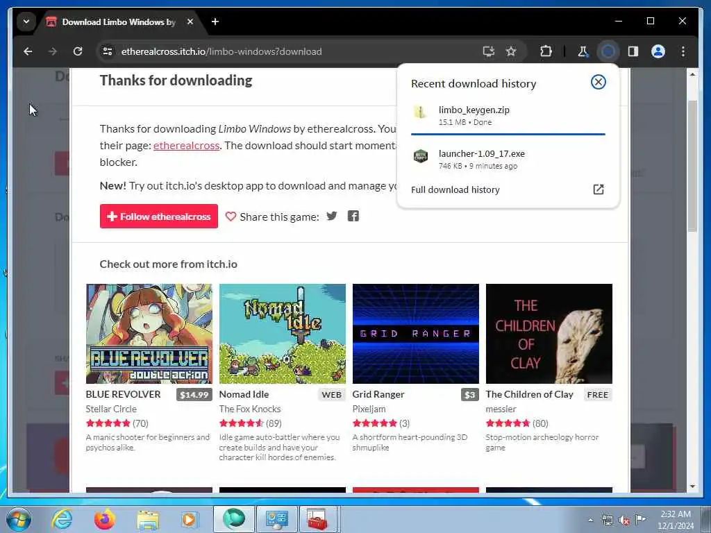Open the network tray icon
Screen dimensions: 711x533
(607, 520)
